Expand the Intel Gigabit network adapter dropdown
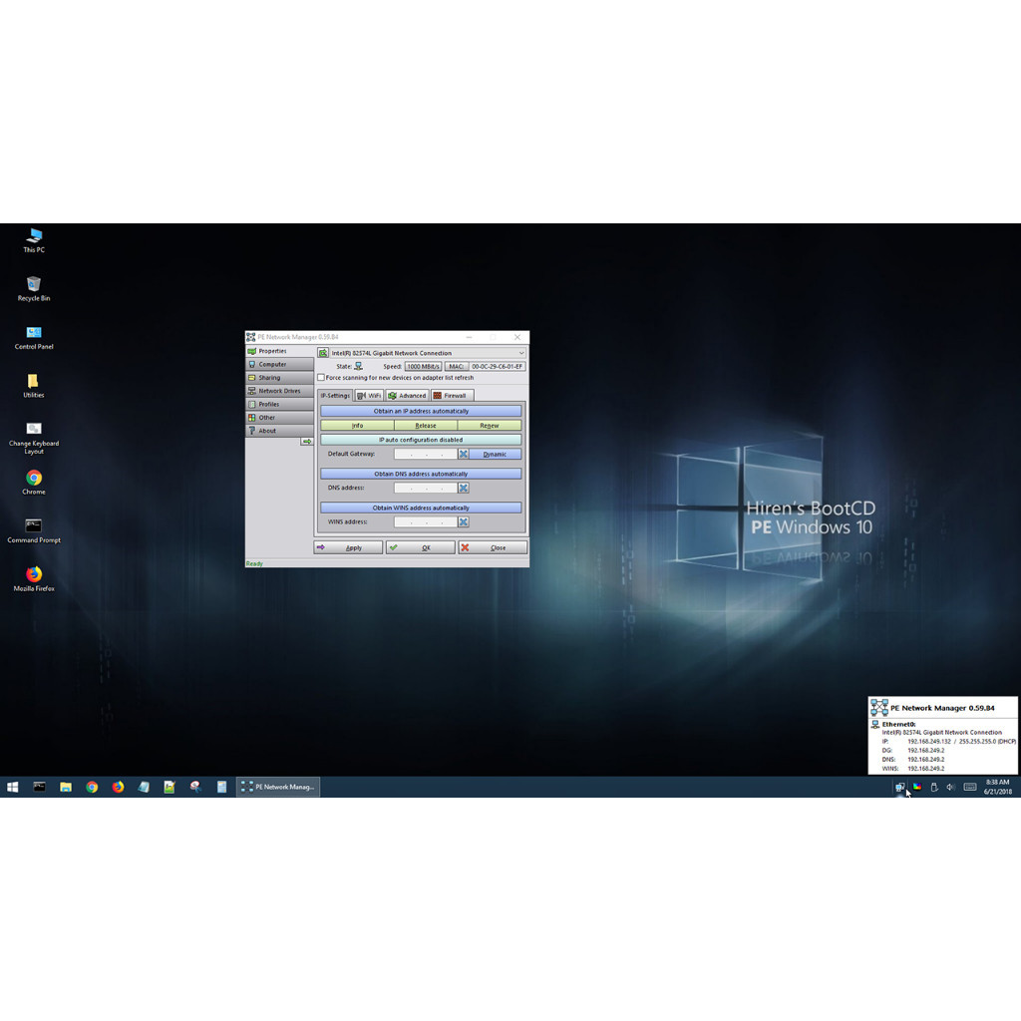Image resolution: width=1021 pixels, height=1021 pixels. pos(520,353)
